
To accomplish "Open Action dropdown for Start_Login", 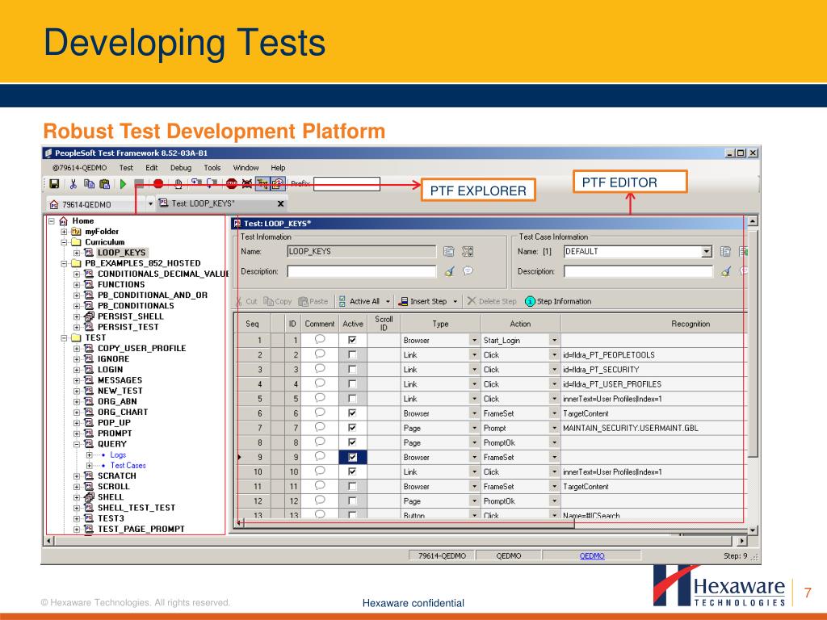I will point(554,340).
